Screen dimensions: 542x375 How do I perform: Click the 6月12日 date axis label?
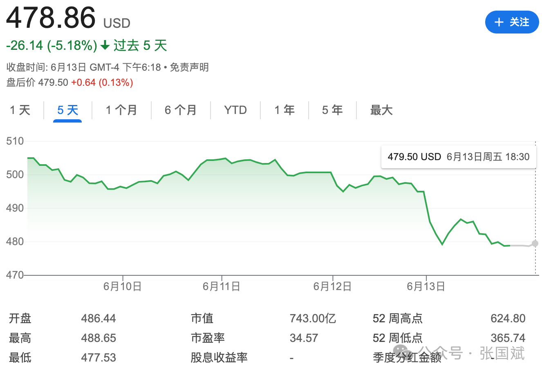(332, 286)
